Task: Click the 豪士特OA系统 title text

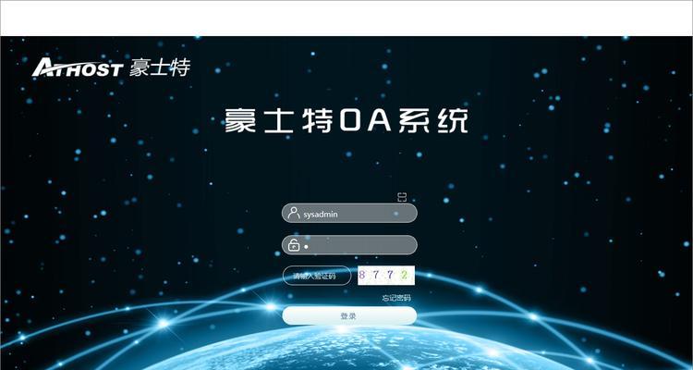Action: [346, 120]
